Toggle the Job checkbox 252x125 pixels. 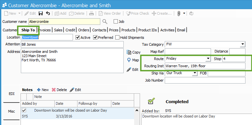[x=116, y=22]
